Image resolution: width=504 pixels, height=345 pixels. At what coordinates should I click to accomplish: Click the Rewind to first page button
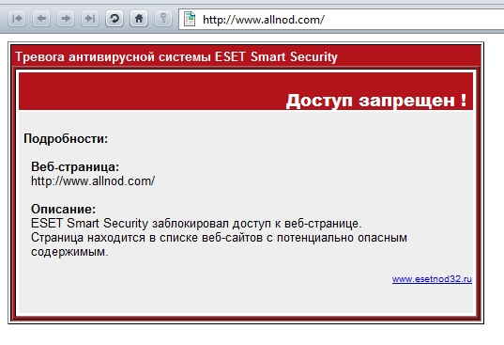pos(17,19)
